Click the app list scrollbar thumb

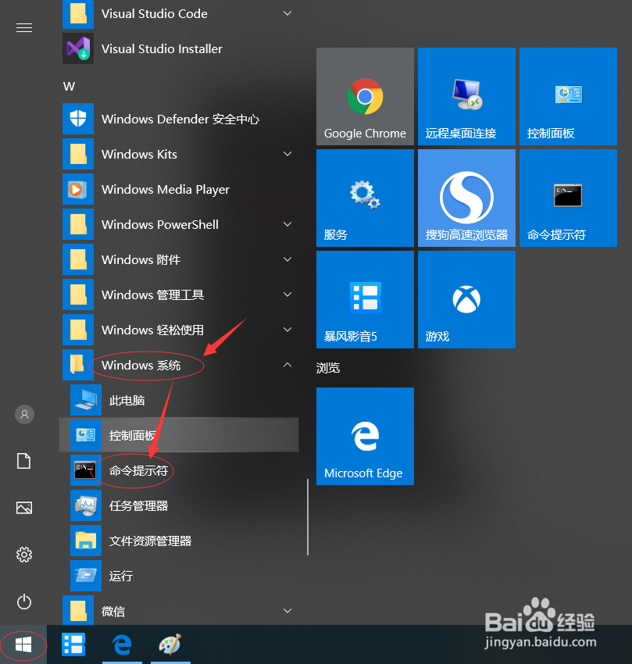click(308, 516)
